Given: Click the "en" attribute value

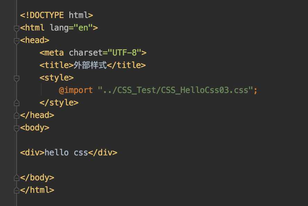Looking at the screenshot, I should click(x=83, y=28).
